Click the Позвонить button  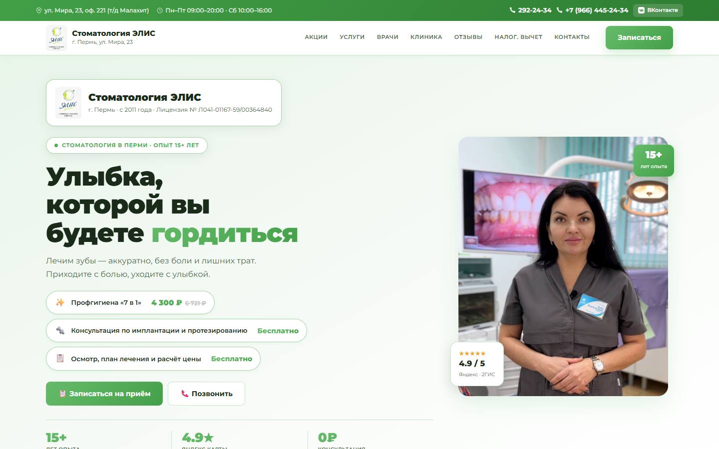point(206,394)
